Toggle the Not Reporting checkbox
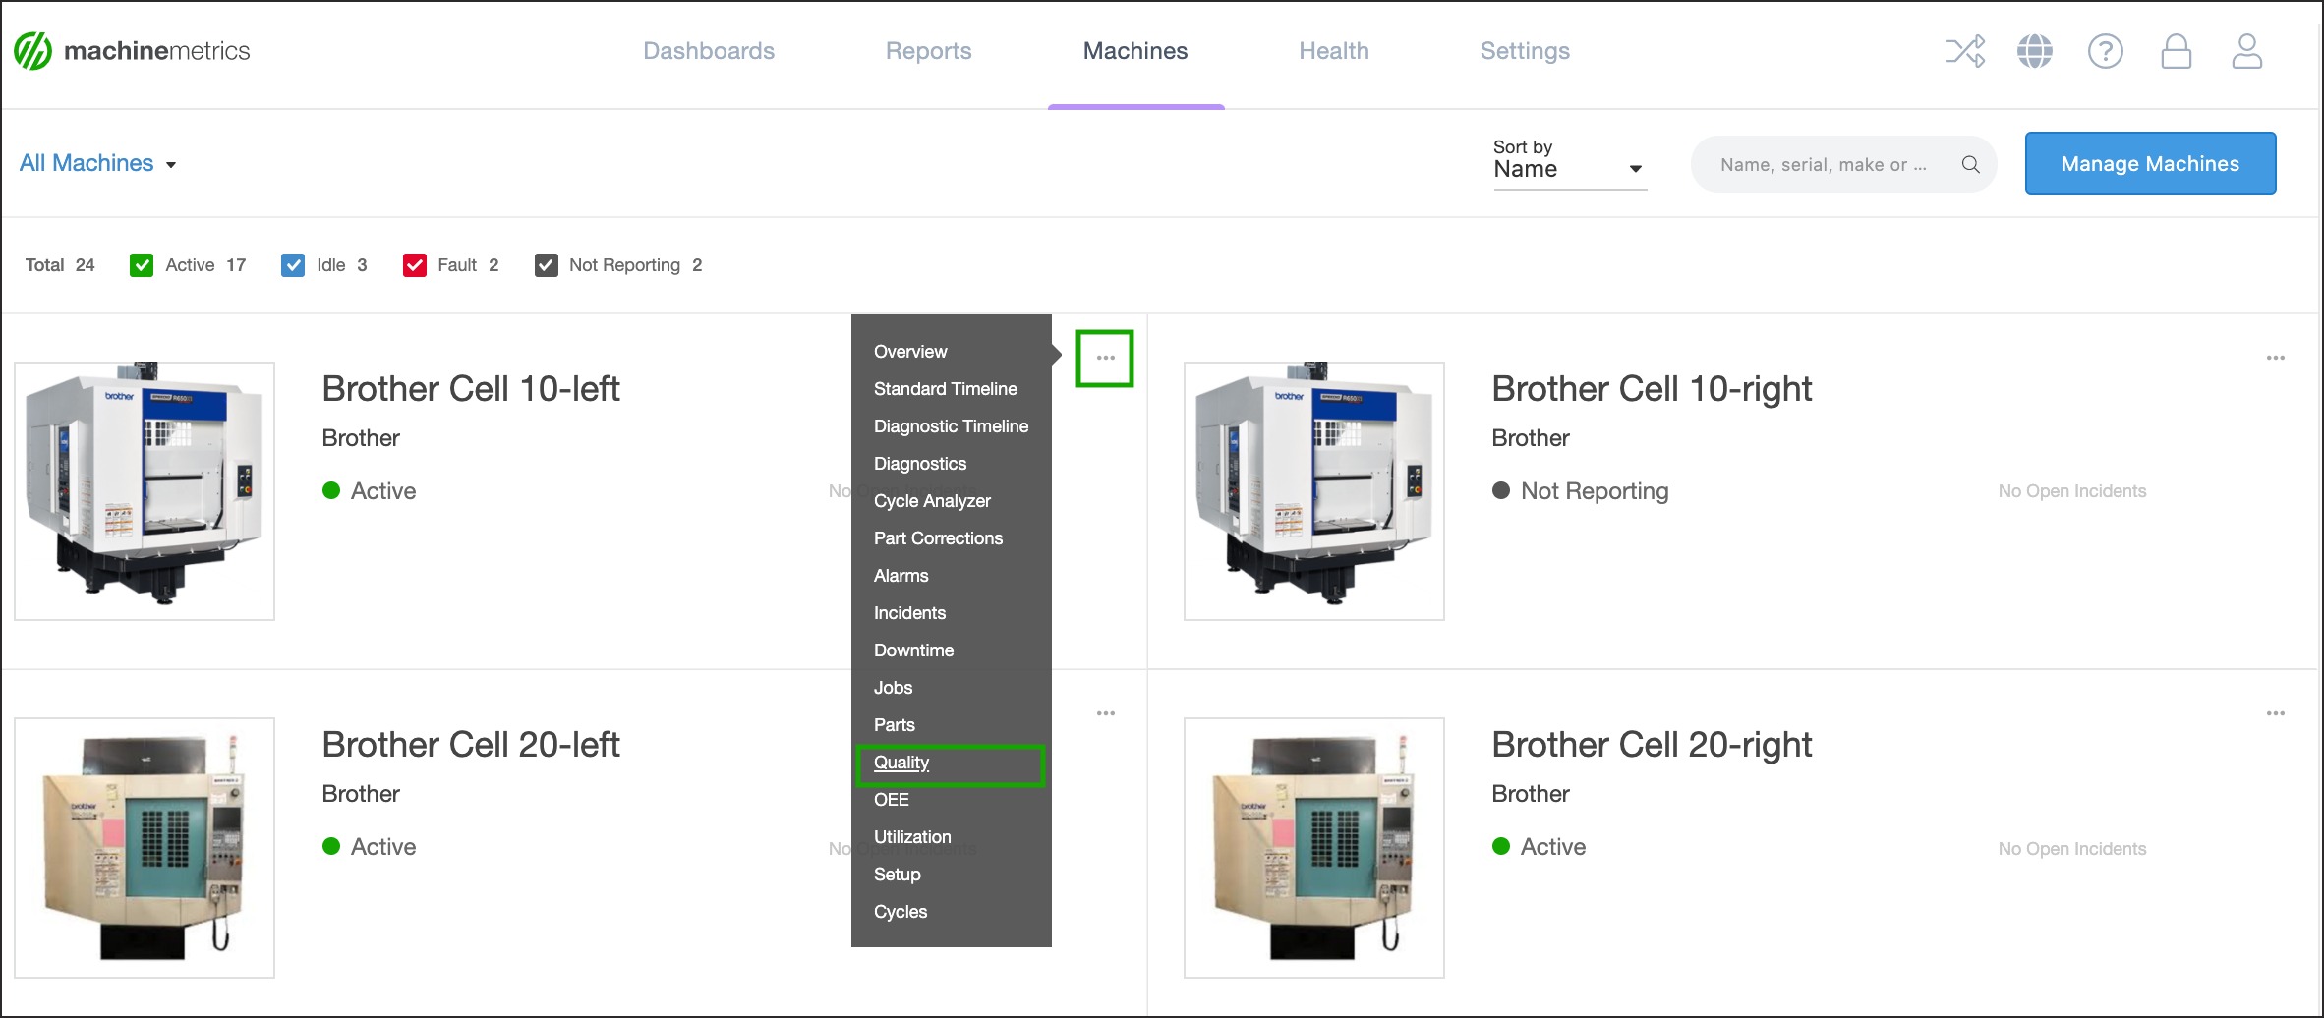Screen dimensions: 2324x1018 coord(547,265)
